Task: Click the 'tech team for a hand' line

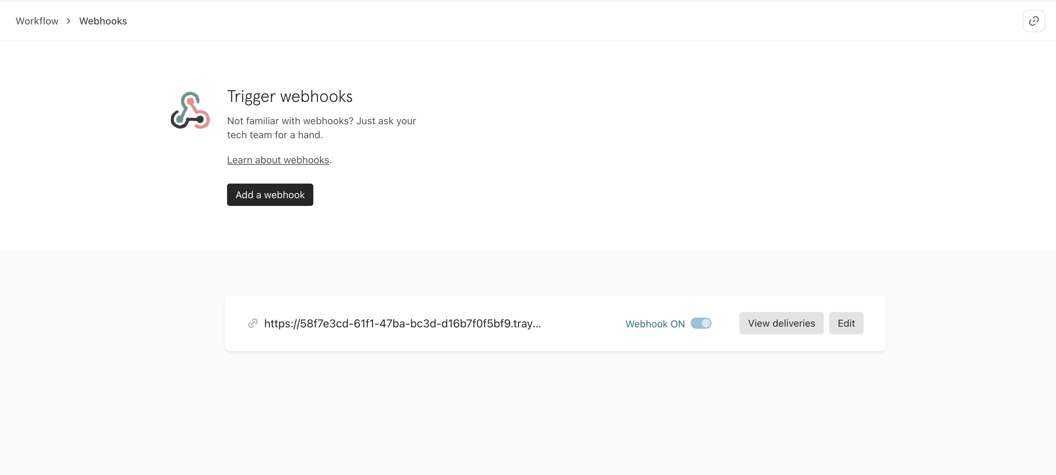Action: click(275, 135)
